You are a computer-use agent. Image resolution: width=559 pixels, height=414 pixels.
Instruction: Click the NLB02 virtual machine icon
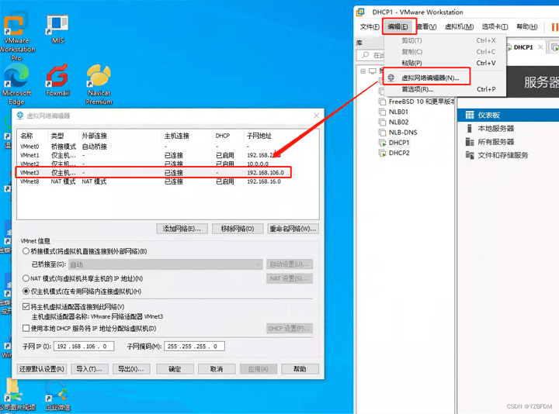tap(382, 122)
